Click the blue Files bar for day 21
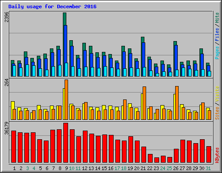The height and width of the screenshot is (173, 222). point(144,55)
